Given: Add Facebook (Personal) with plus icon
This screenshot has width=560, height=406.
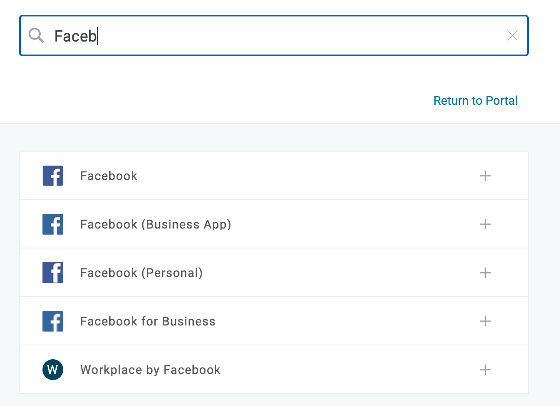Looking at the screenshot, I should click(485, 273).
